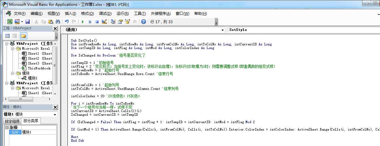This screenshot has height=146, width=380.
Task: Open the SetStyle procedure dropdown
Action: pos(304,30)
